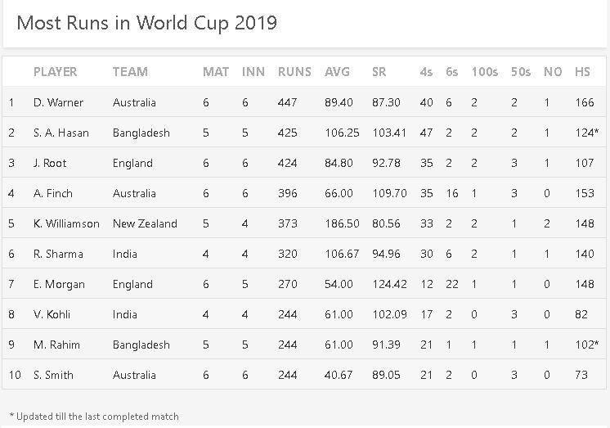The image size is (610, 428).
Task: Click the PLAYER column header
Action: click(x=56, y=72)
